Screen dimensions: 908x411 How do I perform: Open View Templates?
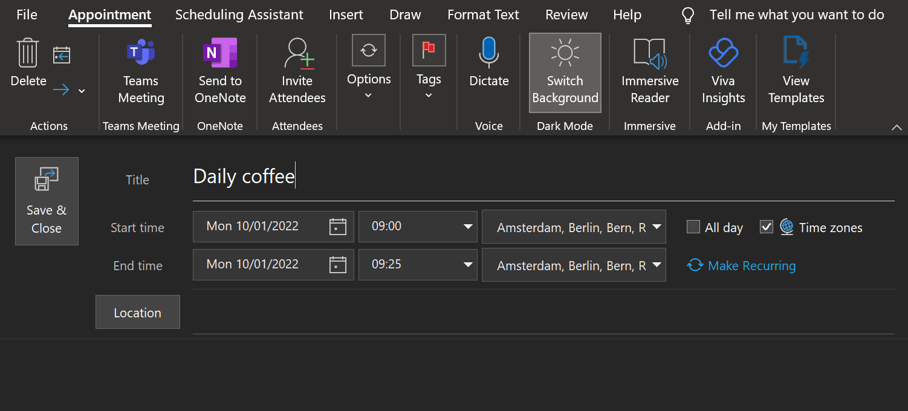[796, 71]
